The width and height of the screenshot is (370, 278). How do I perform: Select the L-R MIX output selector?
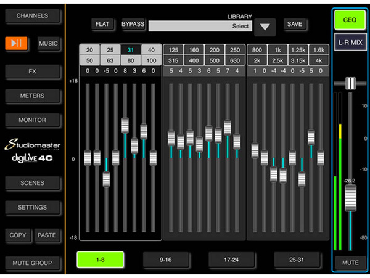tap(350, 43)
